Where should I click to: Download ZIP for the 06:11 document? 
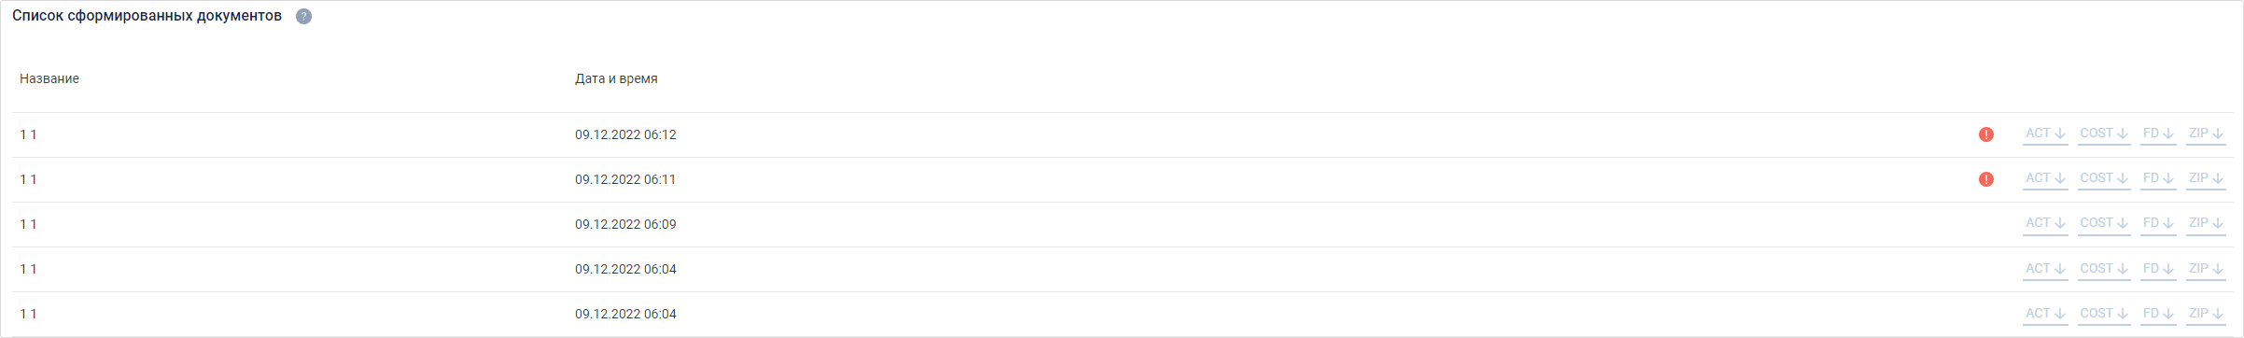[x=2206, y=179]
